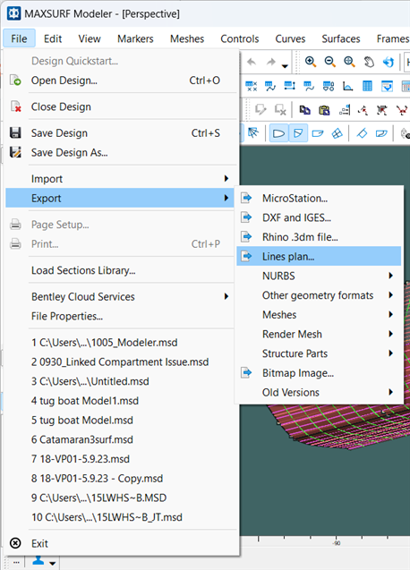Image resolution: width=410 pixels, height=570 pixels.
Task: Click the paste clipboard toolbar icon
Action: tap(324, 110)
